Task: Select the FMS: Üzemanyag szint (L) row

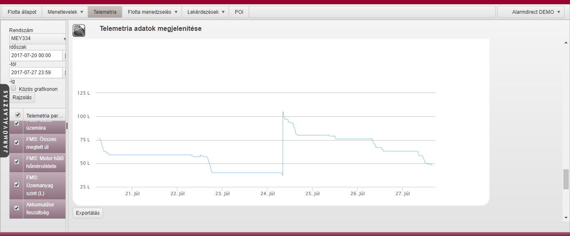Action: (x=38, y=186)
